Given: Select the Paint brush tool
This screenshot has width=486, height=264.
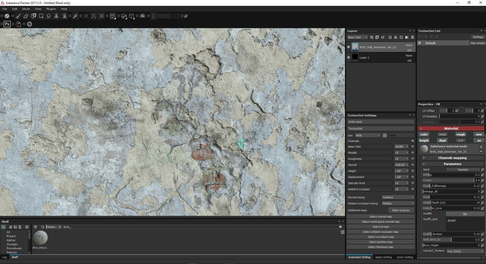Looking at the screenshot, I should [x=18, y=16].
